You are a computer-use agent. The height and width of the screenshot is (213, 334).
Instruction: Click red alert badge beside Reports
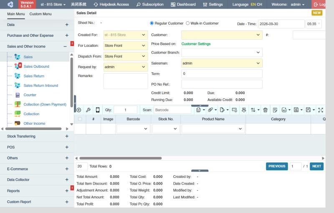[x=72, y=188]
